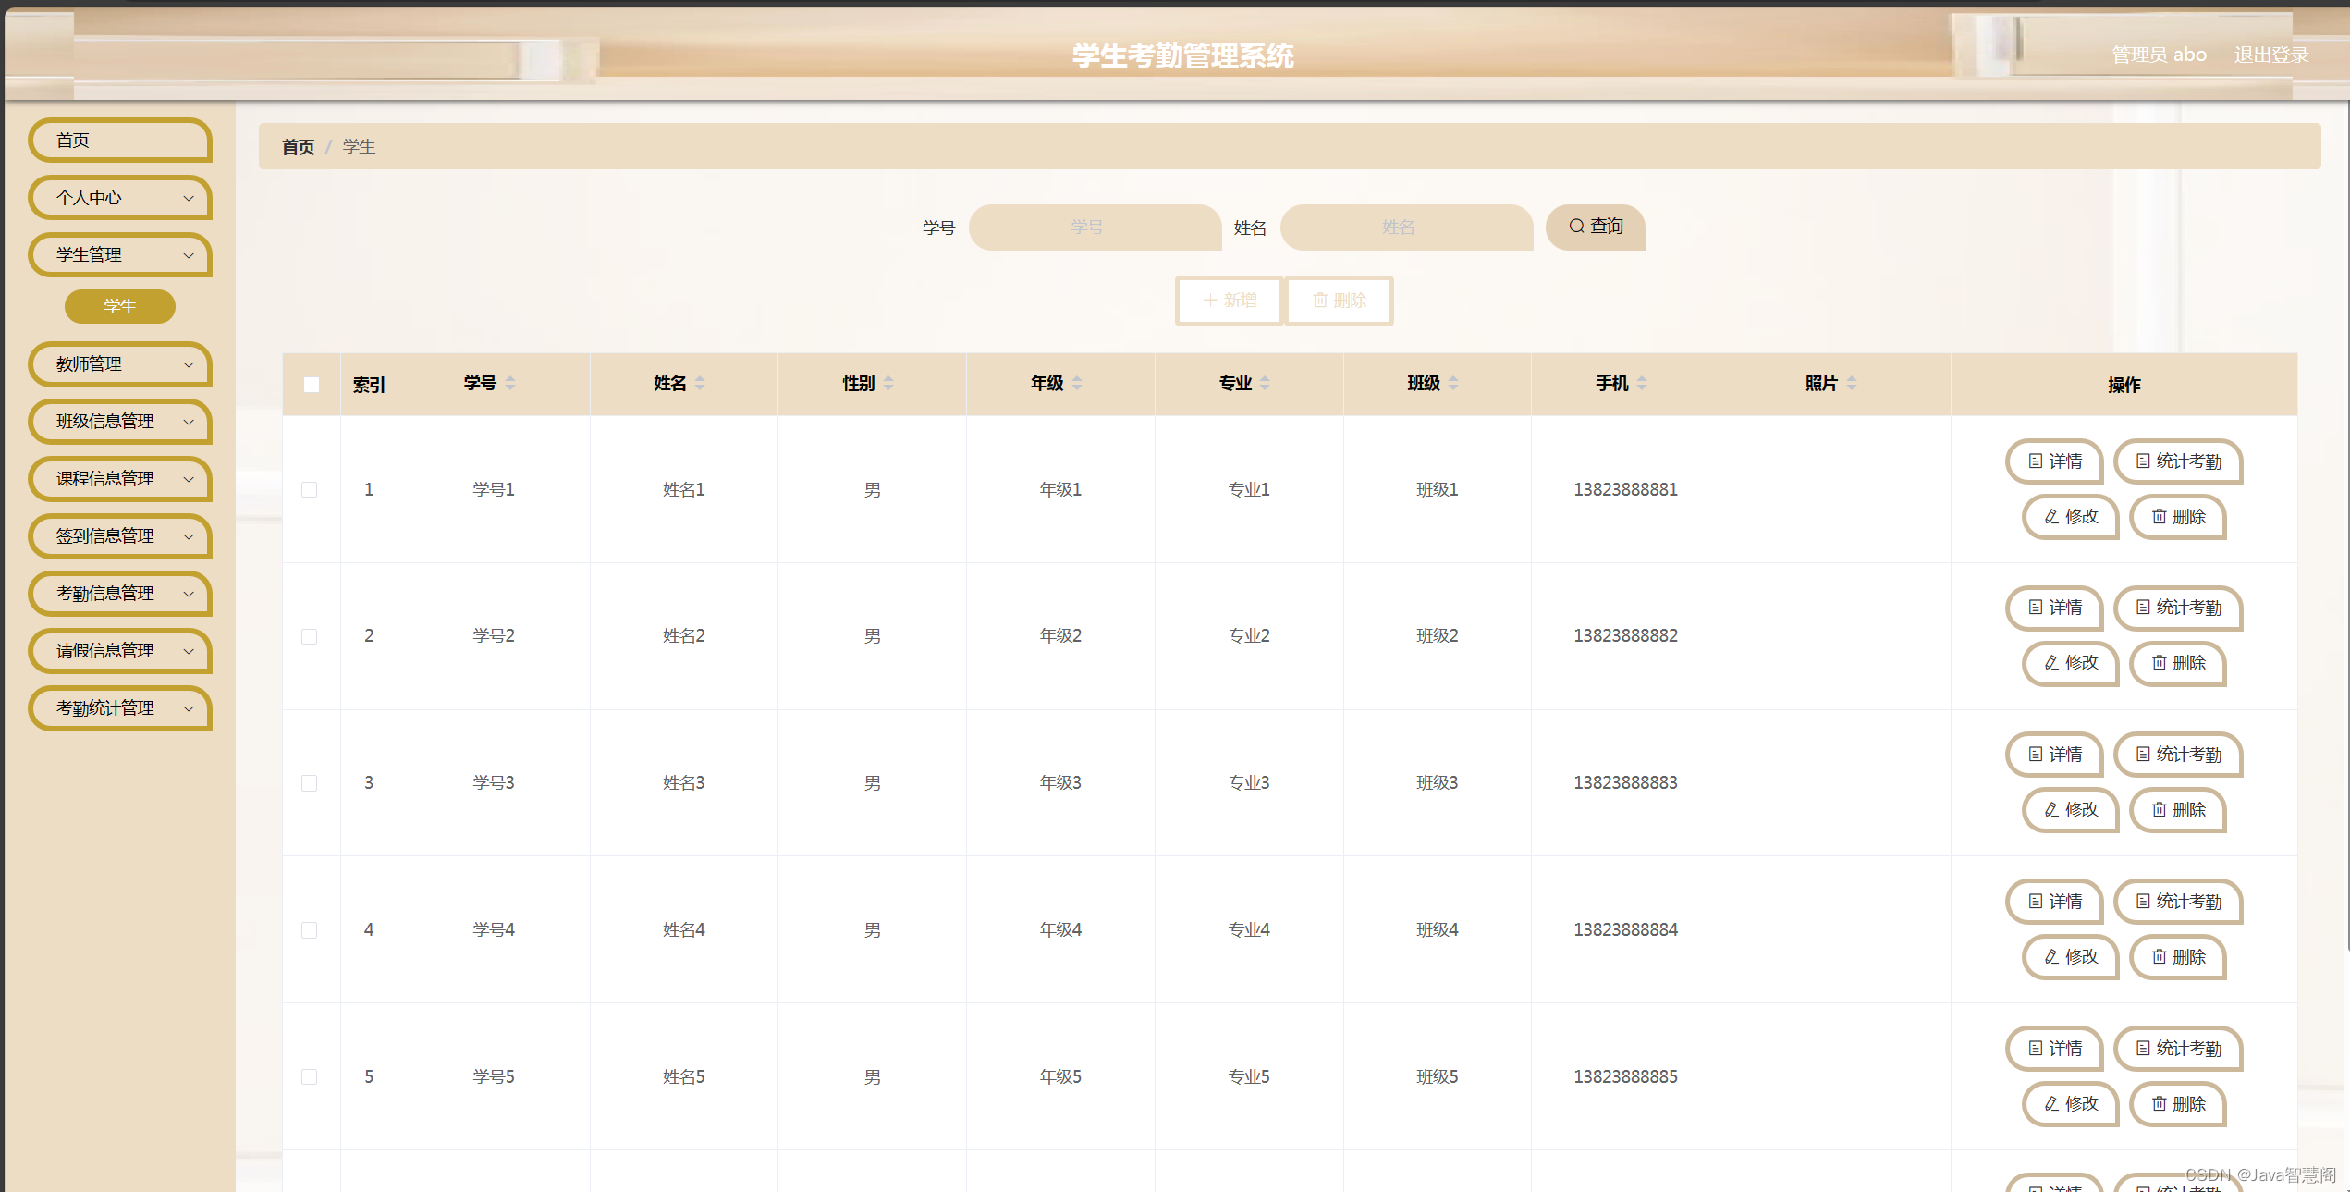This screenshot has height=1192, width=2350.
Task: Click the document icon in row 3 详情
Action: tap(2035, 755)
